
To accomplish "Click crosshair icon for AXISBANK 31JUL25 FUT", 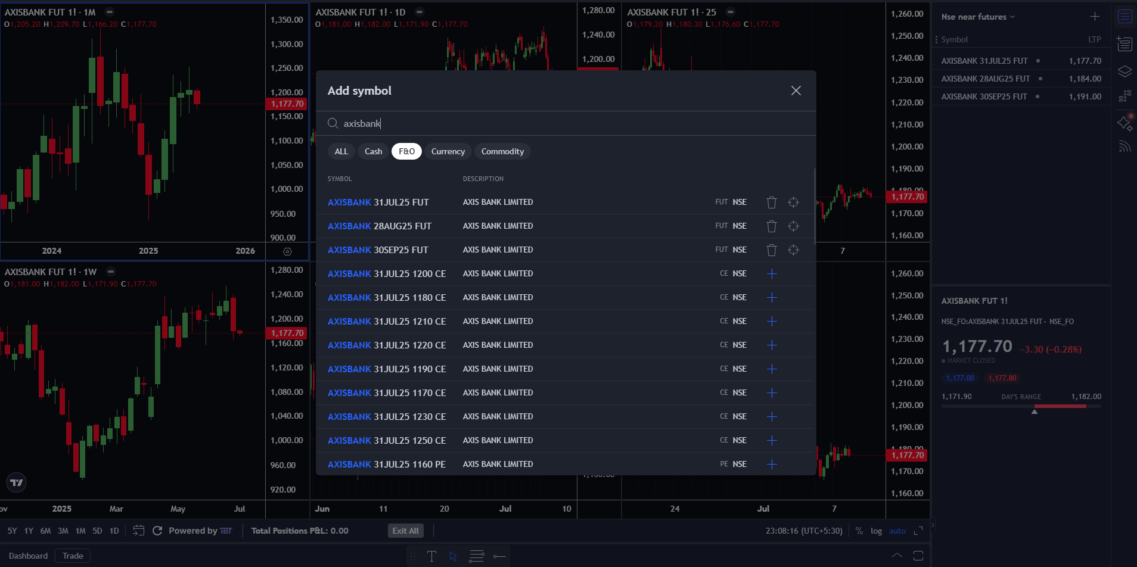I will pyautogui.click(x=793, y=202).
